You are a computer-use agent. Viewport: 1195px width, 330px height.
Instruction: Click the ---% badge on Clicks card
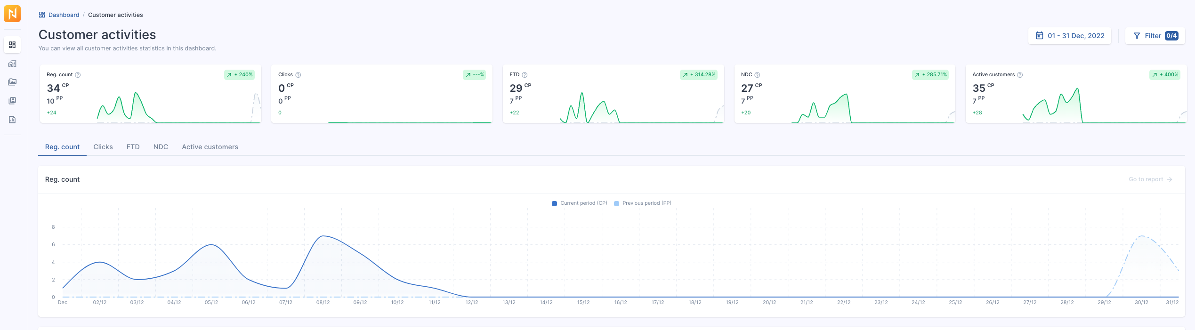click(x=475, y=75)
